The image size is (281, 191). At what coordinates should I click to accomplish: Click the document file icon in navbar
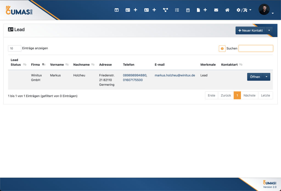pos(198,10)
